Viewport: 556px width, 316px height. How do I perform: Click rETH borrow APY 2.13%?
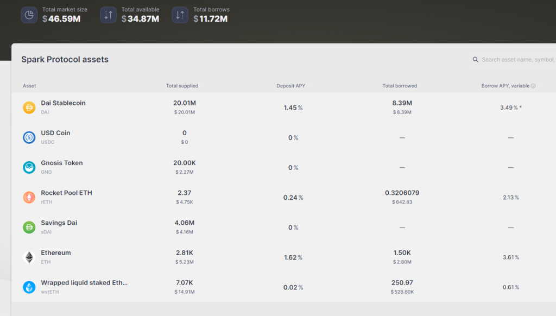(x=511, y=198)
